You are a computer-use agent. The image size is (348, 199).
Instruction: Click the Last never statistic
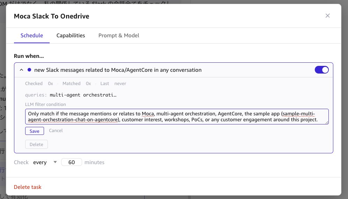click(113, 83)
